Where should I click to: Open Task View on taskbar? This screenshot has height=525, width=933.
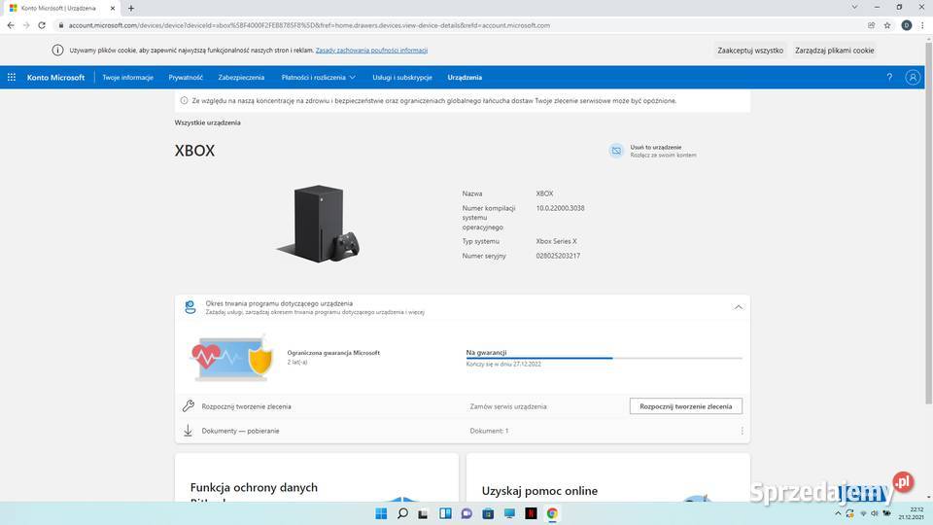click(423, 513)
